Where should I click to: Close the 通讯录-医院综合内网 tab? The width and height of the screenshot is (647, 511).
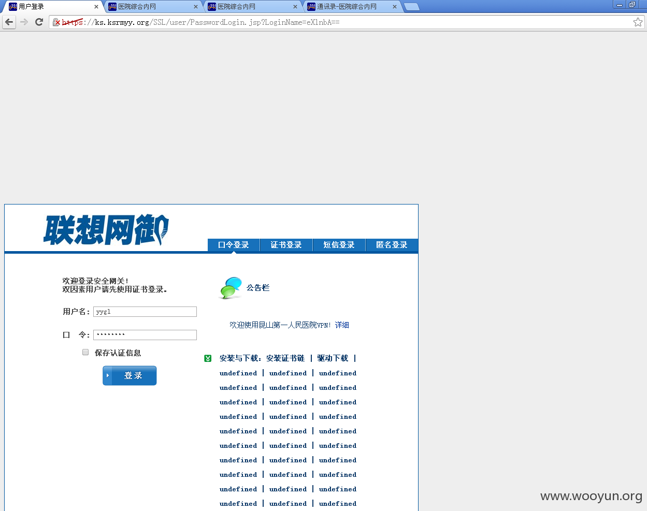[395, 7]
